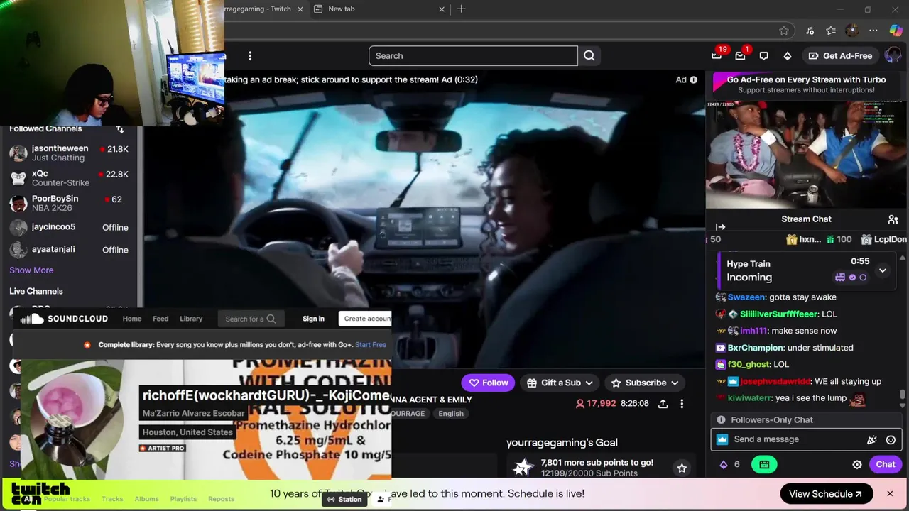Switch to the yourragegaming Twitch tab
The height and width of the screenshot is (511, 909).
pos(264,9)
